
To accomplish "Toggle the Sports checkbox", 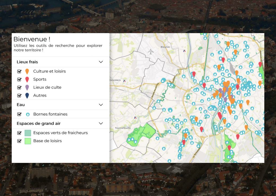I will coord(19,79).
